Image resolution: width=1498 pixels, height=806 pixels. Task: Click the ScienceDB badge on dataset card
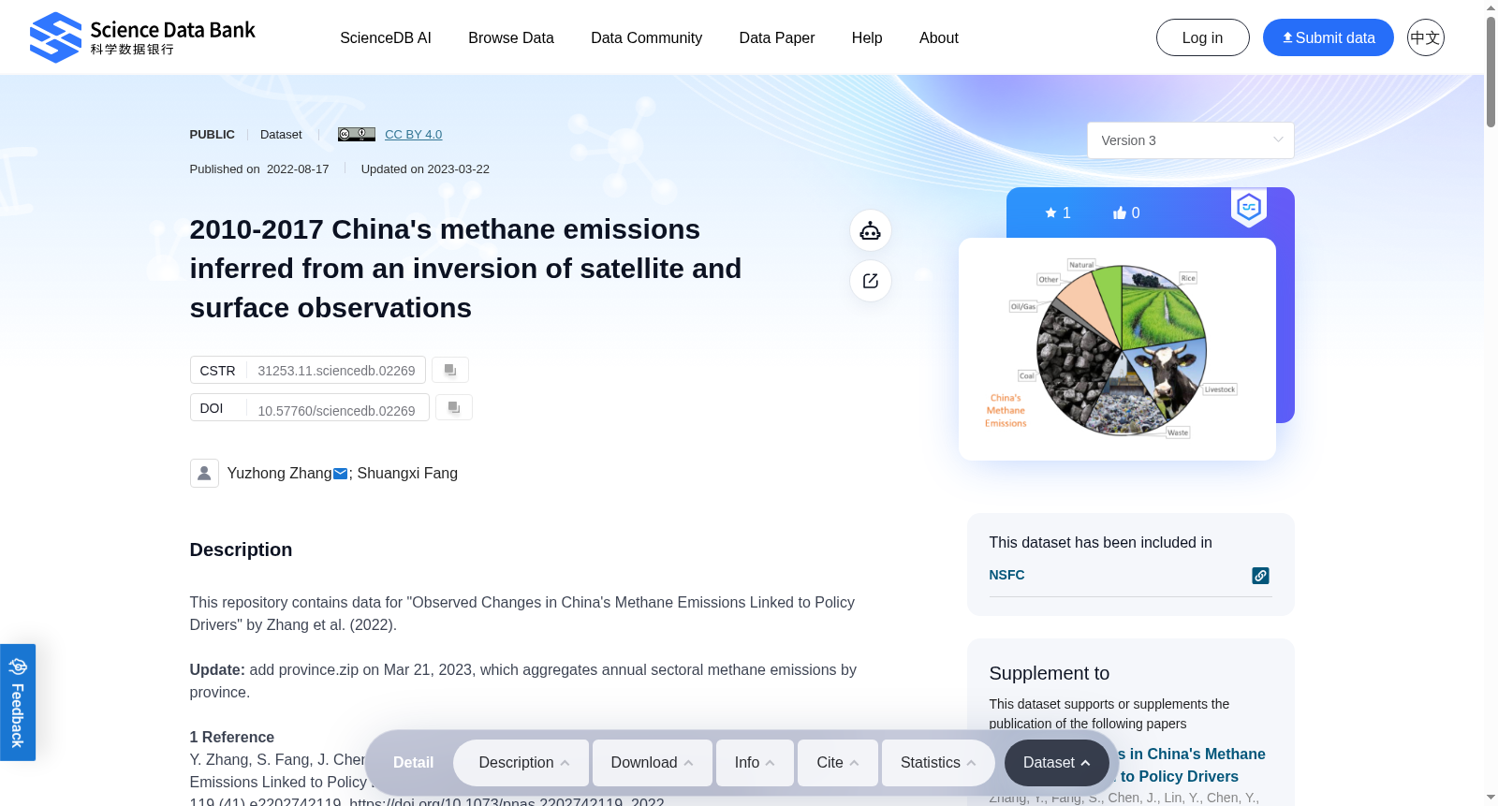click(x=1249, y=207)
